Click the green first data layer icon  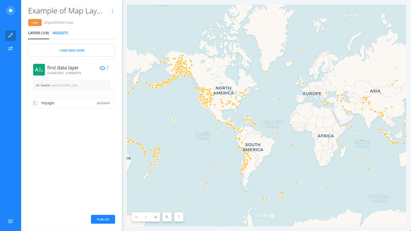click(x=39, y=70)
